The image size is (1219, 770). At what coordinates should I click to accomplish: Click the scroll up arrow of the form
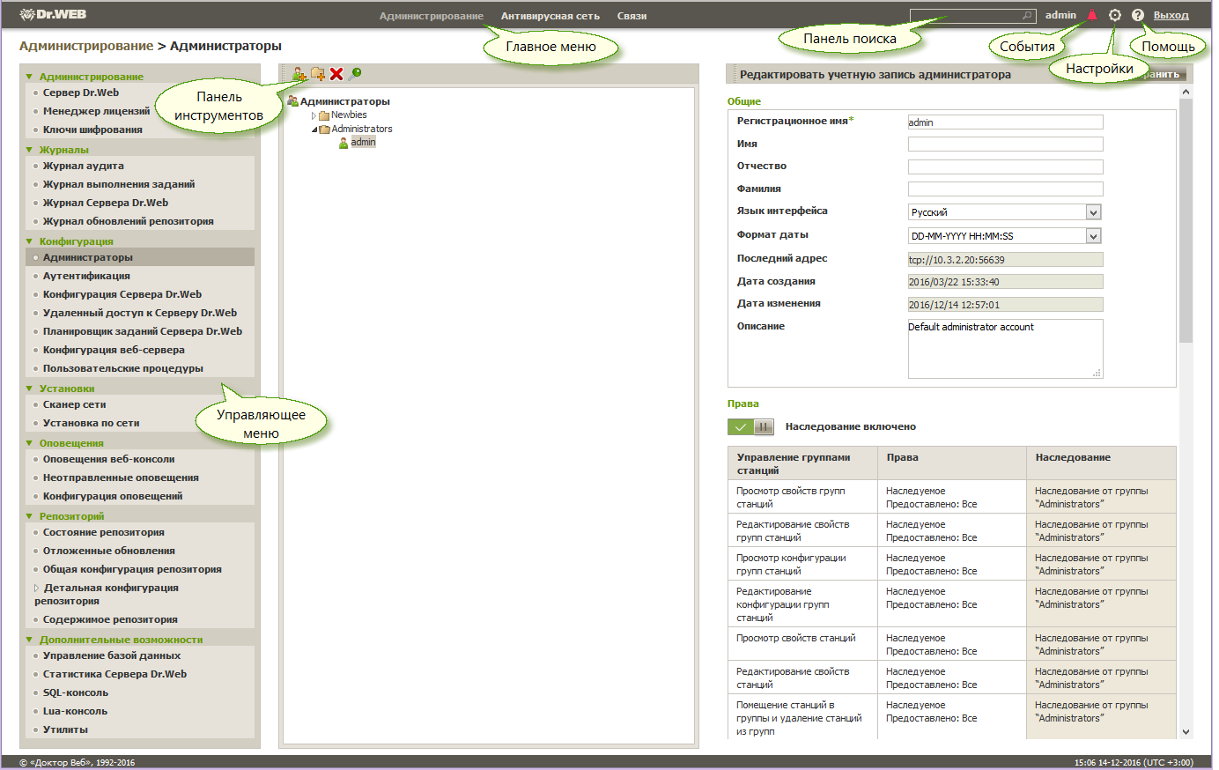coord(1186,92)
